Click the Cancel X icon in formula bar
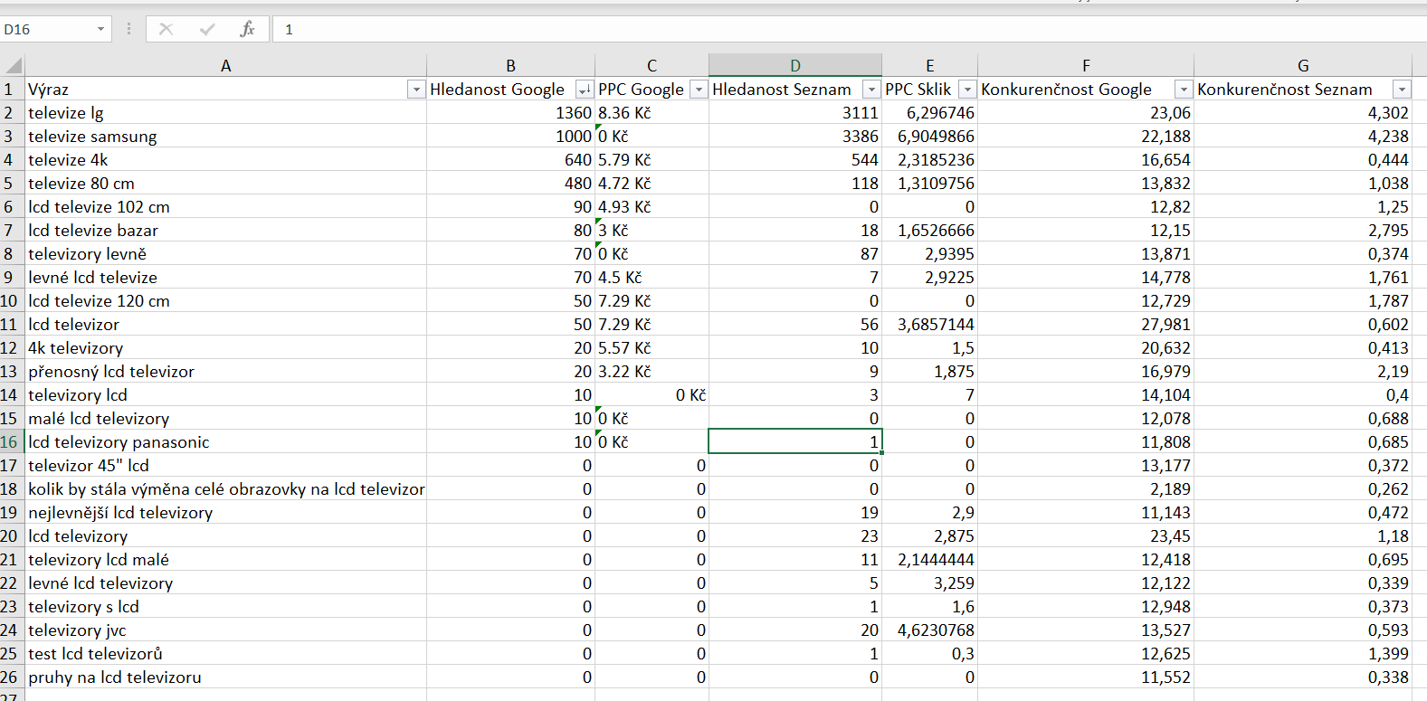The width and height of the screenshot is (1427, 701). tap(166, 29)
